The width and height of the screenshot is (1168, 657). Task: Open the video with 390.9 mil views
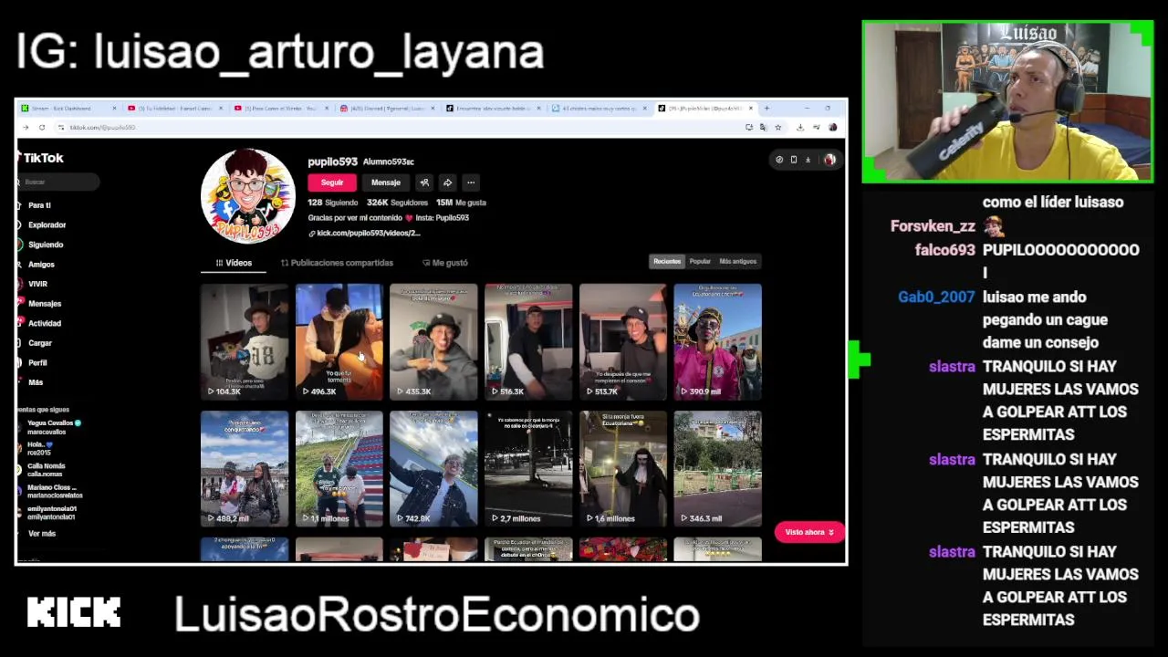point(717,341)
